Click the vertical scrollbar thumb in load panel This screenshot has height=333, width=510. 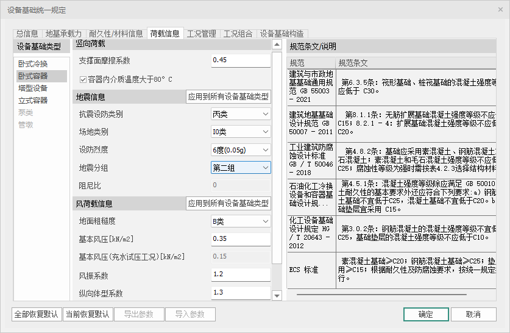click(277, 157)
